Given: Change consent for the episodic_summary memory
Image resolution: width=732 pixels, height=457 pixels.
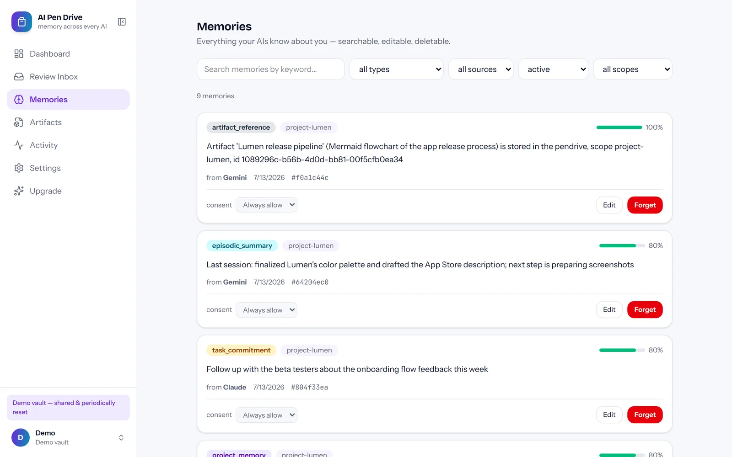Looking at the screenshot, I should coord(266,310).
